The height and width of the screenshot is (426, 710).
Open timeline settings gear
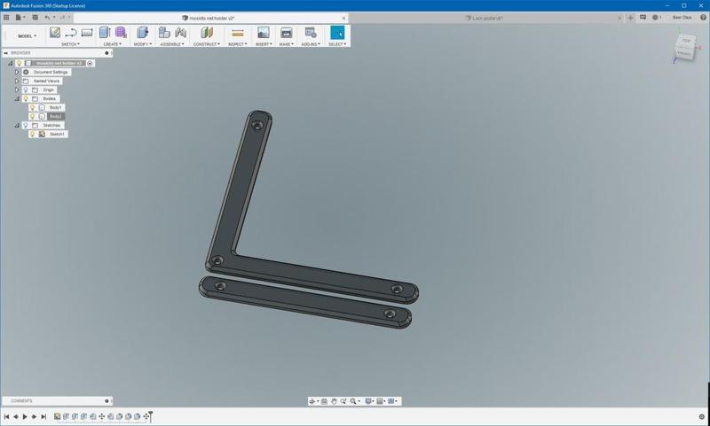pos(702,416)
